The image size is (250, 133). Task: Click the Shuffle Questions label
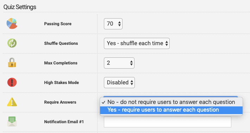[x=61, y=43]
